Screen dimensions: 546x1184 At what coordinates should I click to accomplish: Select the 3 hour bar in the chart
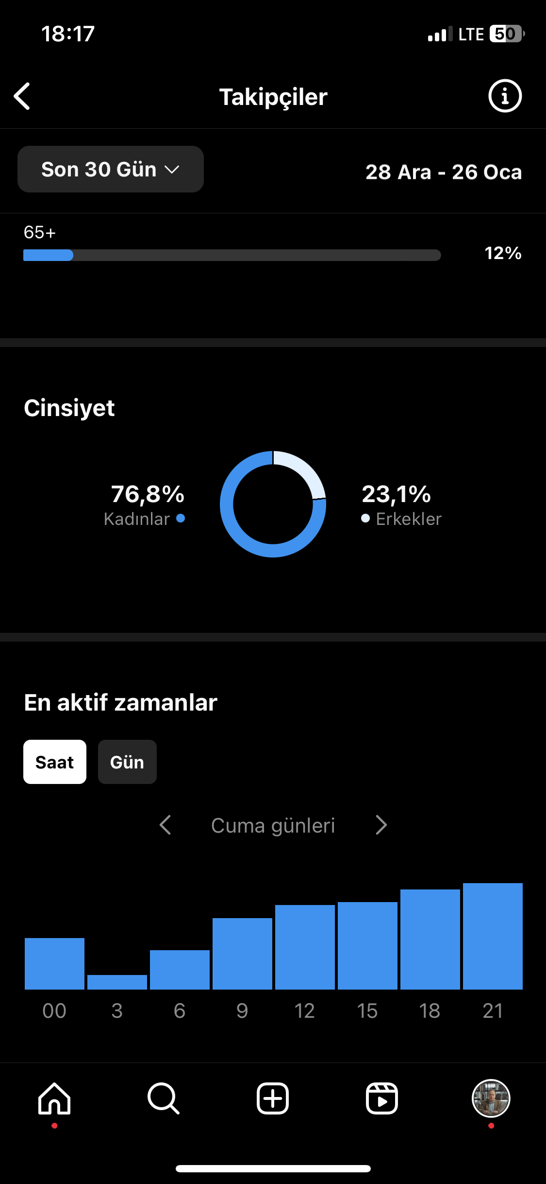coord(117,982)
